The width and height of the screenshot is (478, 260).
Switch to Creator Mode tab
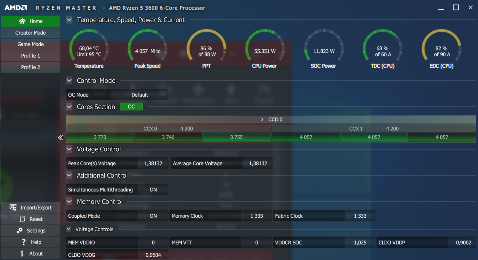pos(30,33)
